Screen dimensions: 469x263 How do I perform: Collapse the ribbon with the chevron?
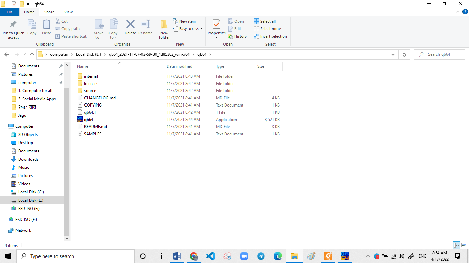click(x=457, y=12)
